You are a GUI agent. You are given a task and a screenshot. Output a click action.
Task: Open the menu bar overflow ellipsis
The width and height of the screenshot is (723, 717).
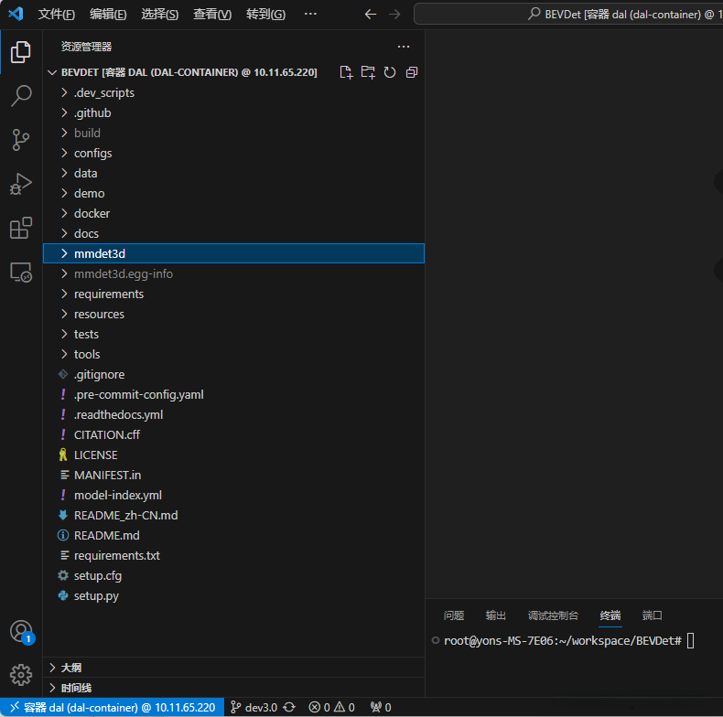click(310, 15)
